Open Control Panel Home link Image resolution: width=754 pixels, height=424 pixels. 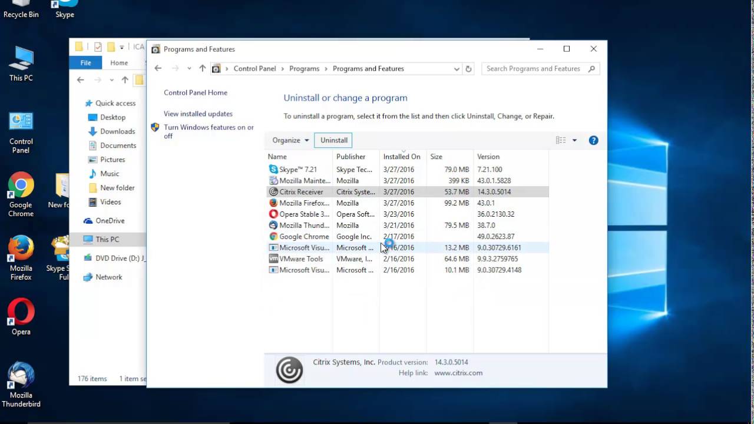tap(196, 92)
